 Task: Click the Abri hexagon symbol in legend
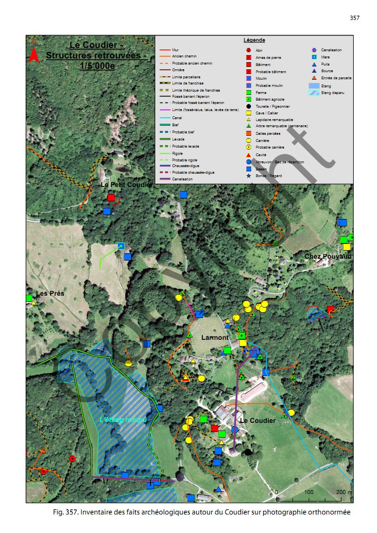tap(248, 50)
